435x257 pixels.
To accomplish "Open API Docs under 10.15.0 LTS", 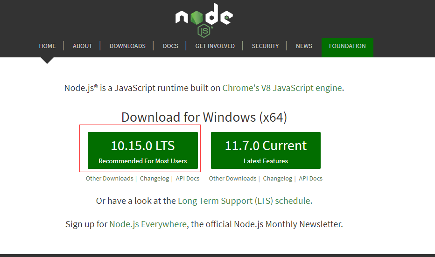I will click(188, 179).
